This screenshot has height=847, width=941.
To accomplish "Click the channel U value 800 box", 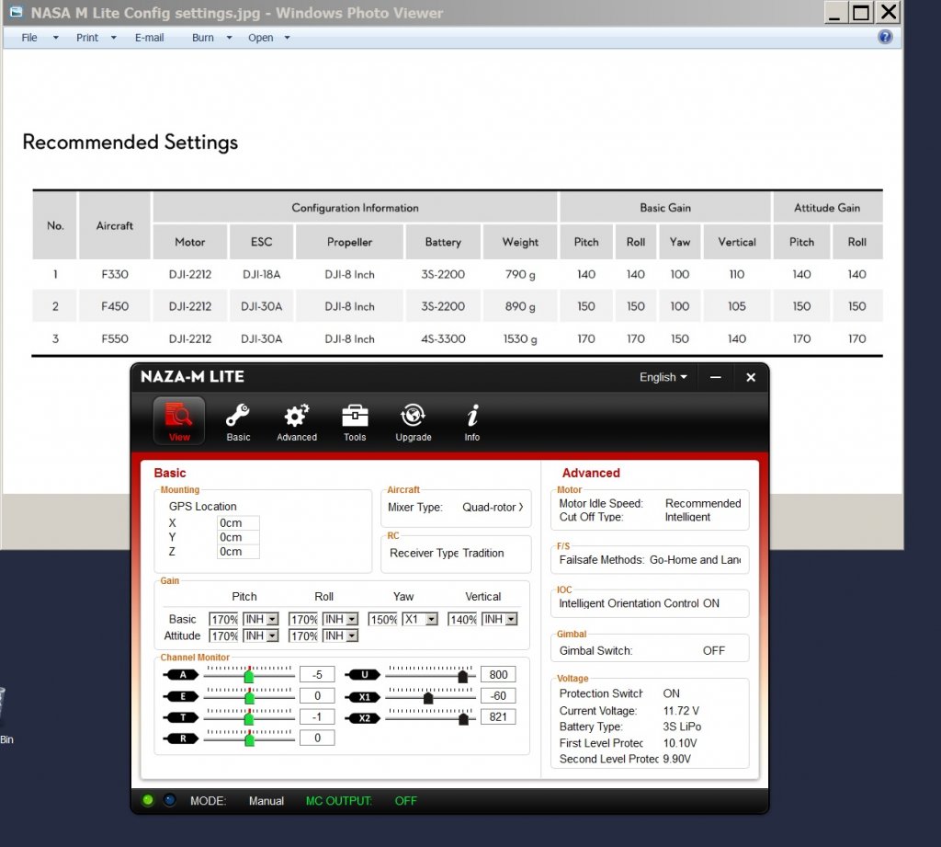I will 498,675.
